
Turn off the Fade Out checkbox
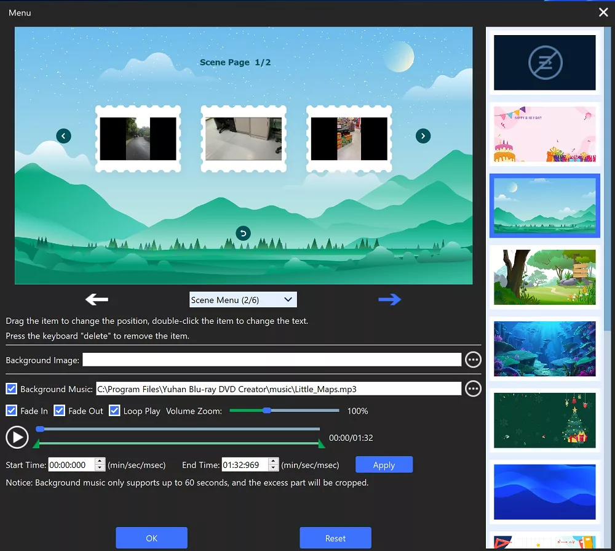pos(60,411)
